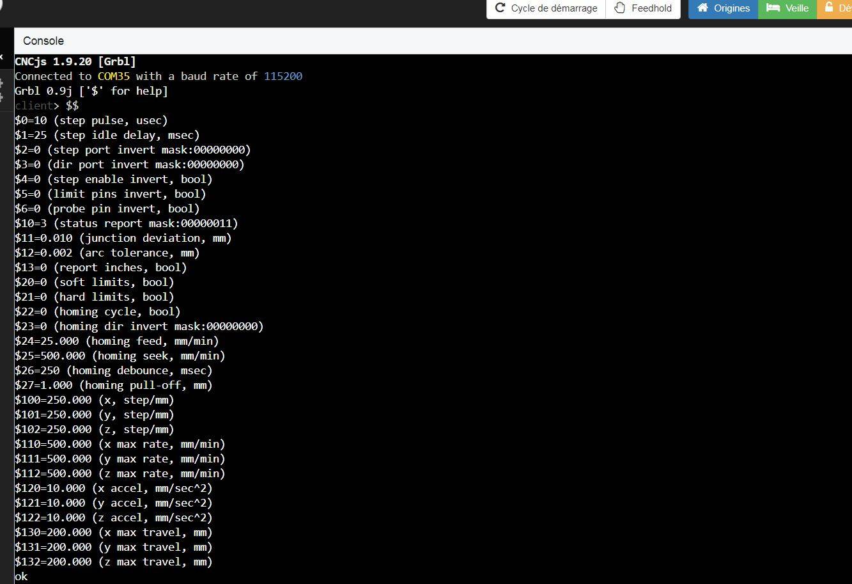
Task: Click the $25=500.000 homing seek line
Action: 120,356
